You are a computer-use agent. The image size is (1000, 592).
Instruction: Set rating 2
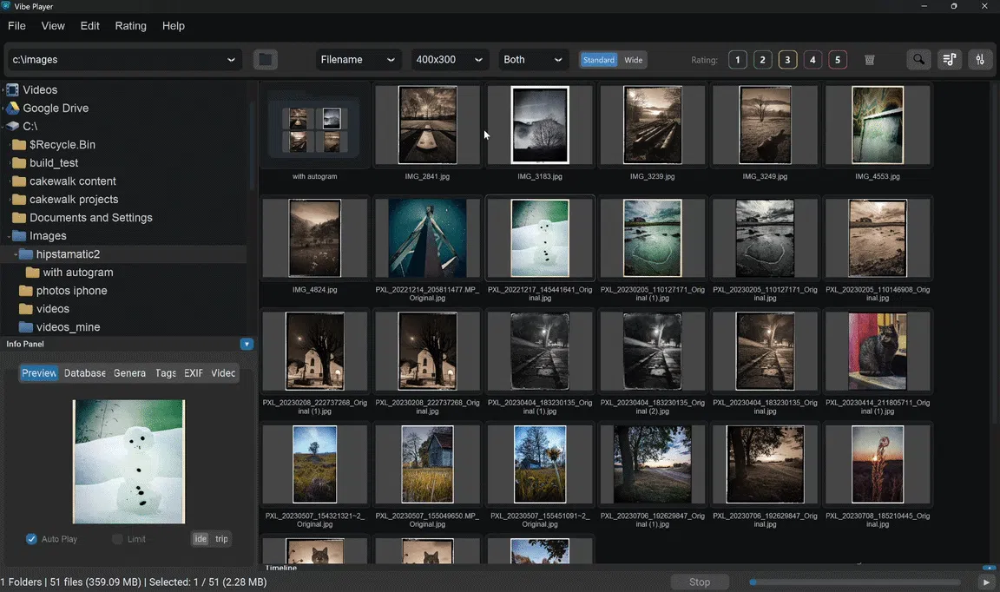tap(762, 60)
